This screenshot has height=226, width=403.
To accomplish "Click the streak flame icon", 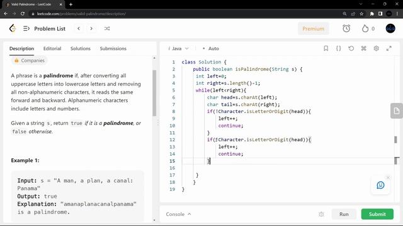I will point(365,28).
